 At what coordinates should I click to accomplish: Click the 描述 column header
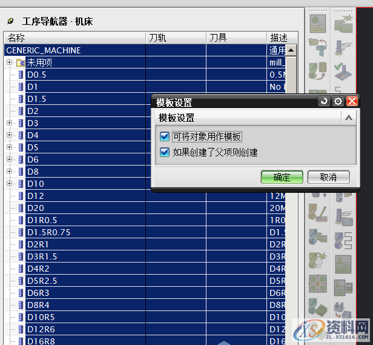(282, 38)
